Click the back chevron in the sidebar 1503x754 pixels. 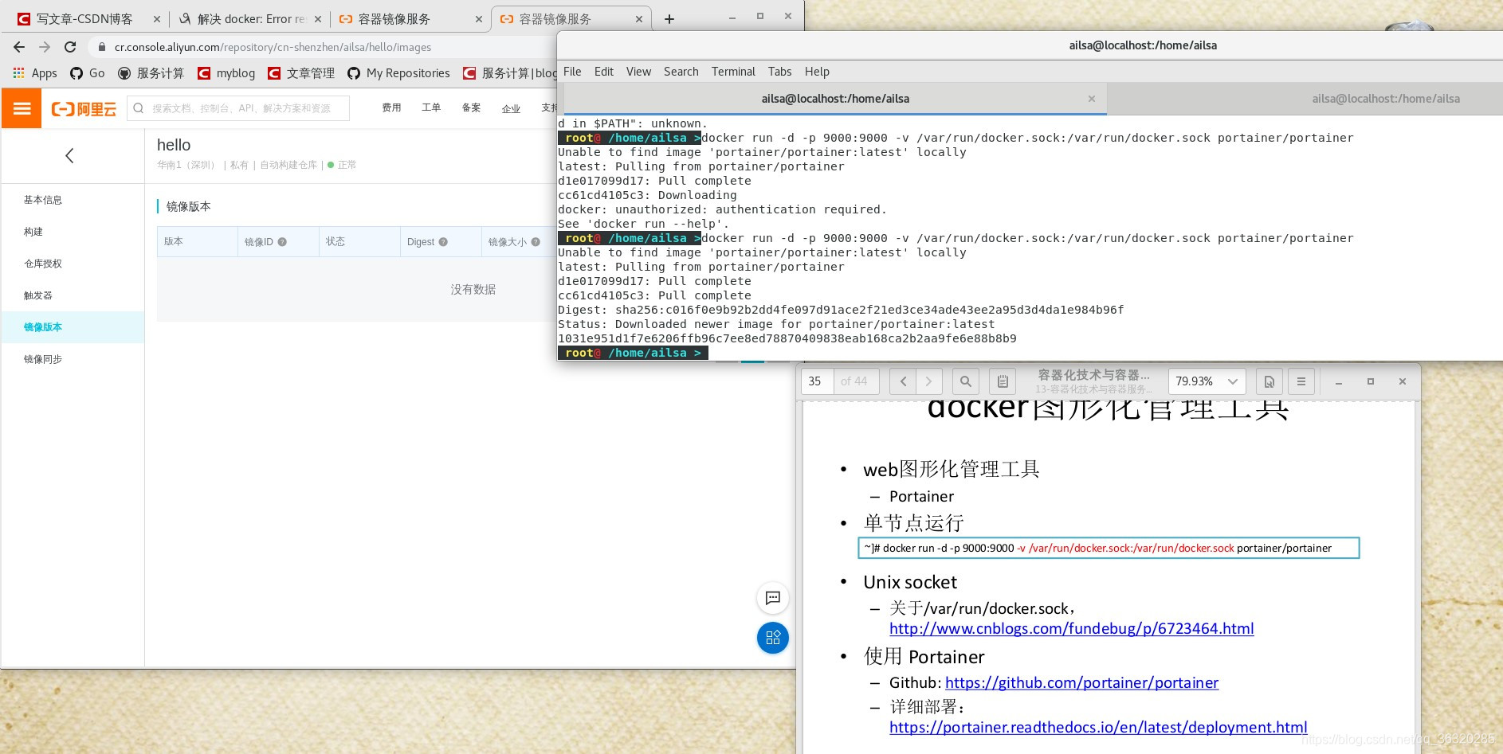tap(69, 156)
